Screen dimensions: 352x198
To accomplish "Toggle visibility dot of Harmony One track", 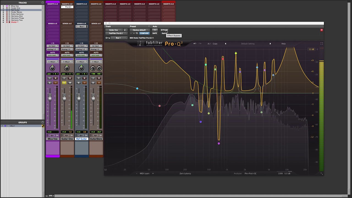I will (3, 16).
